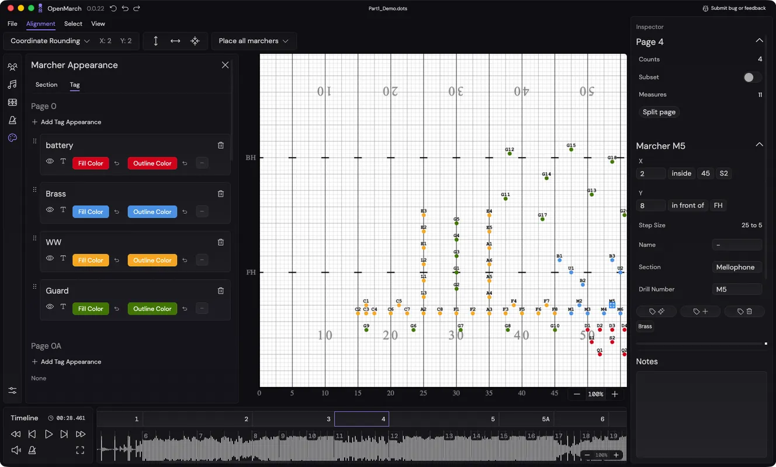Add Tag Appearance under Page 0A

(66, 362)
